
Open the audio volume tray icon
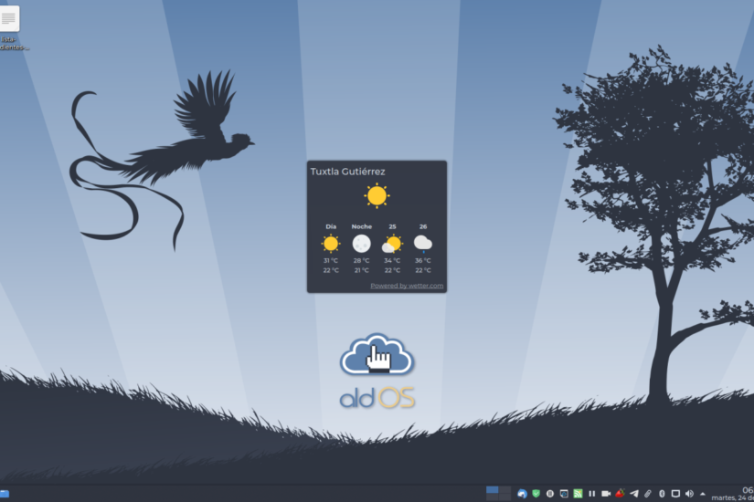click(x=689, y=494)
